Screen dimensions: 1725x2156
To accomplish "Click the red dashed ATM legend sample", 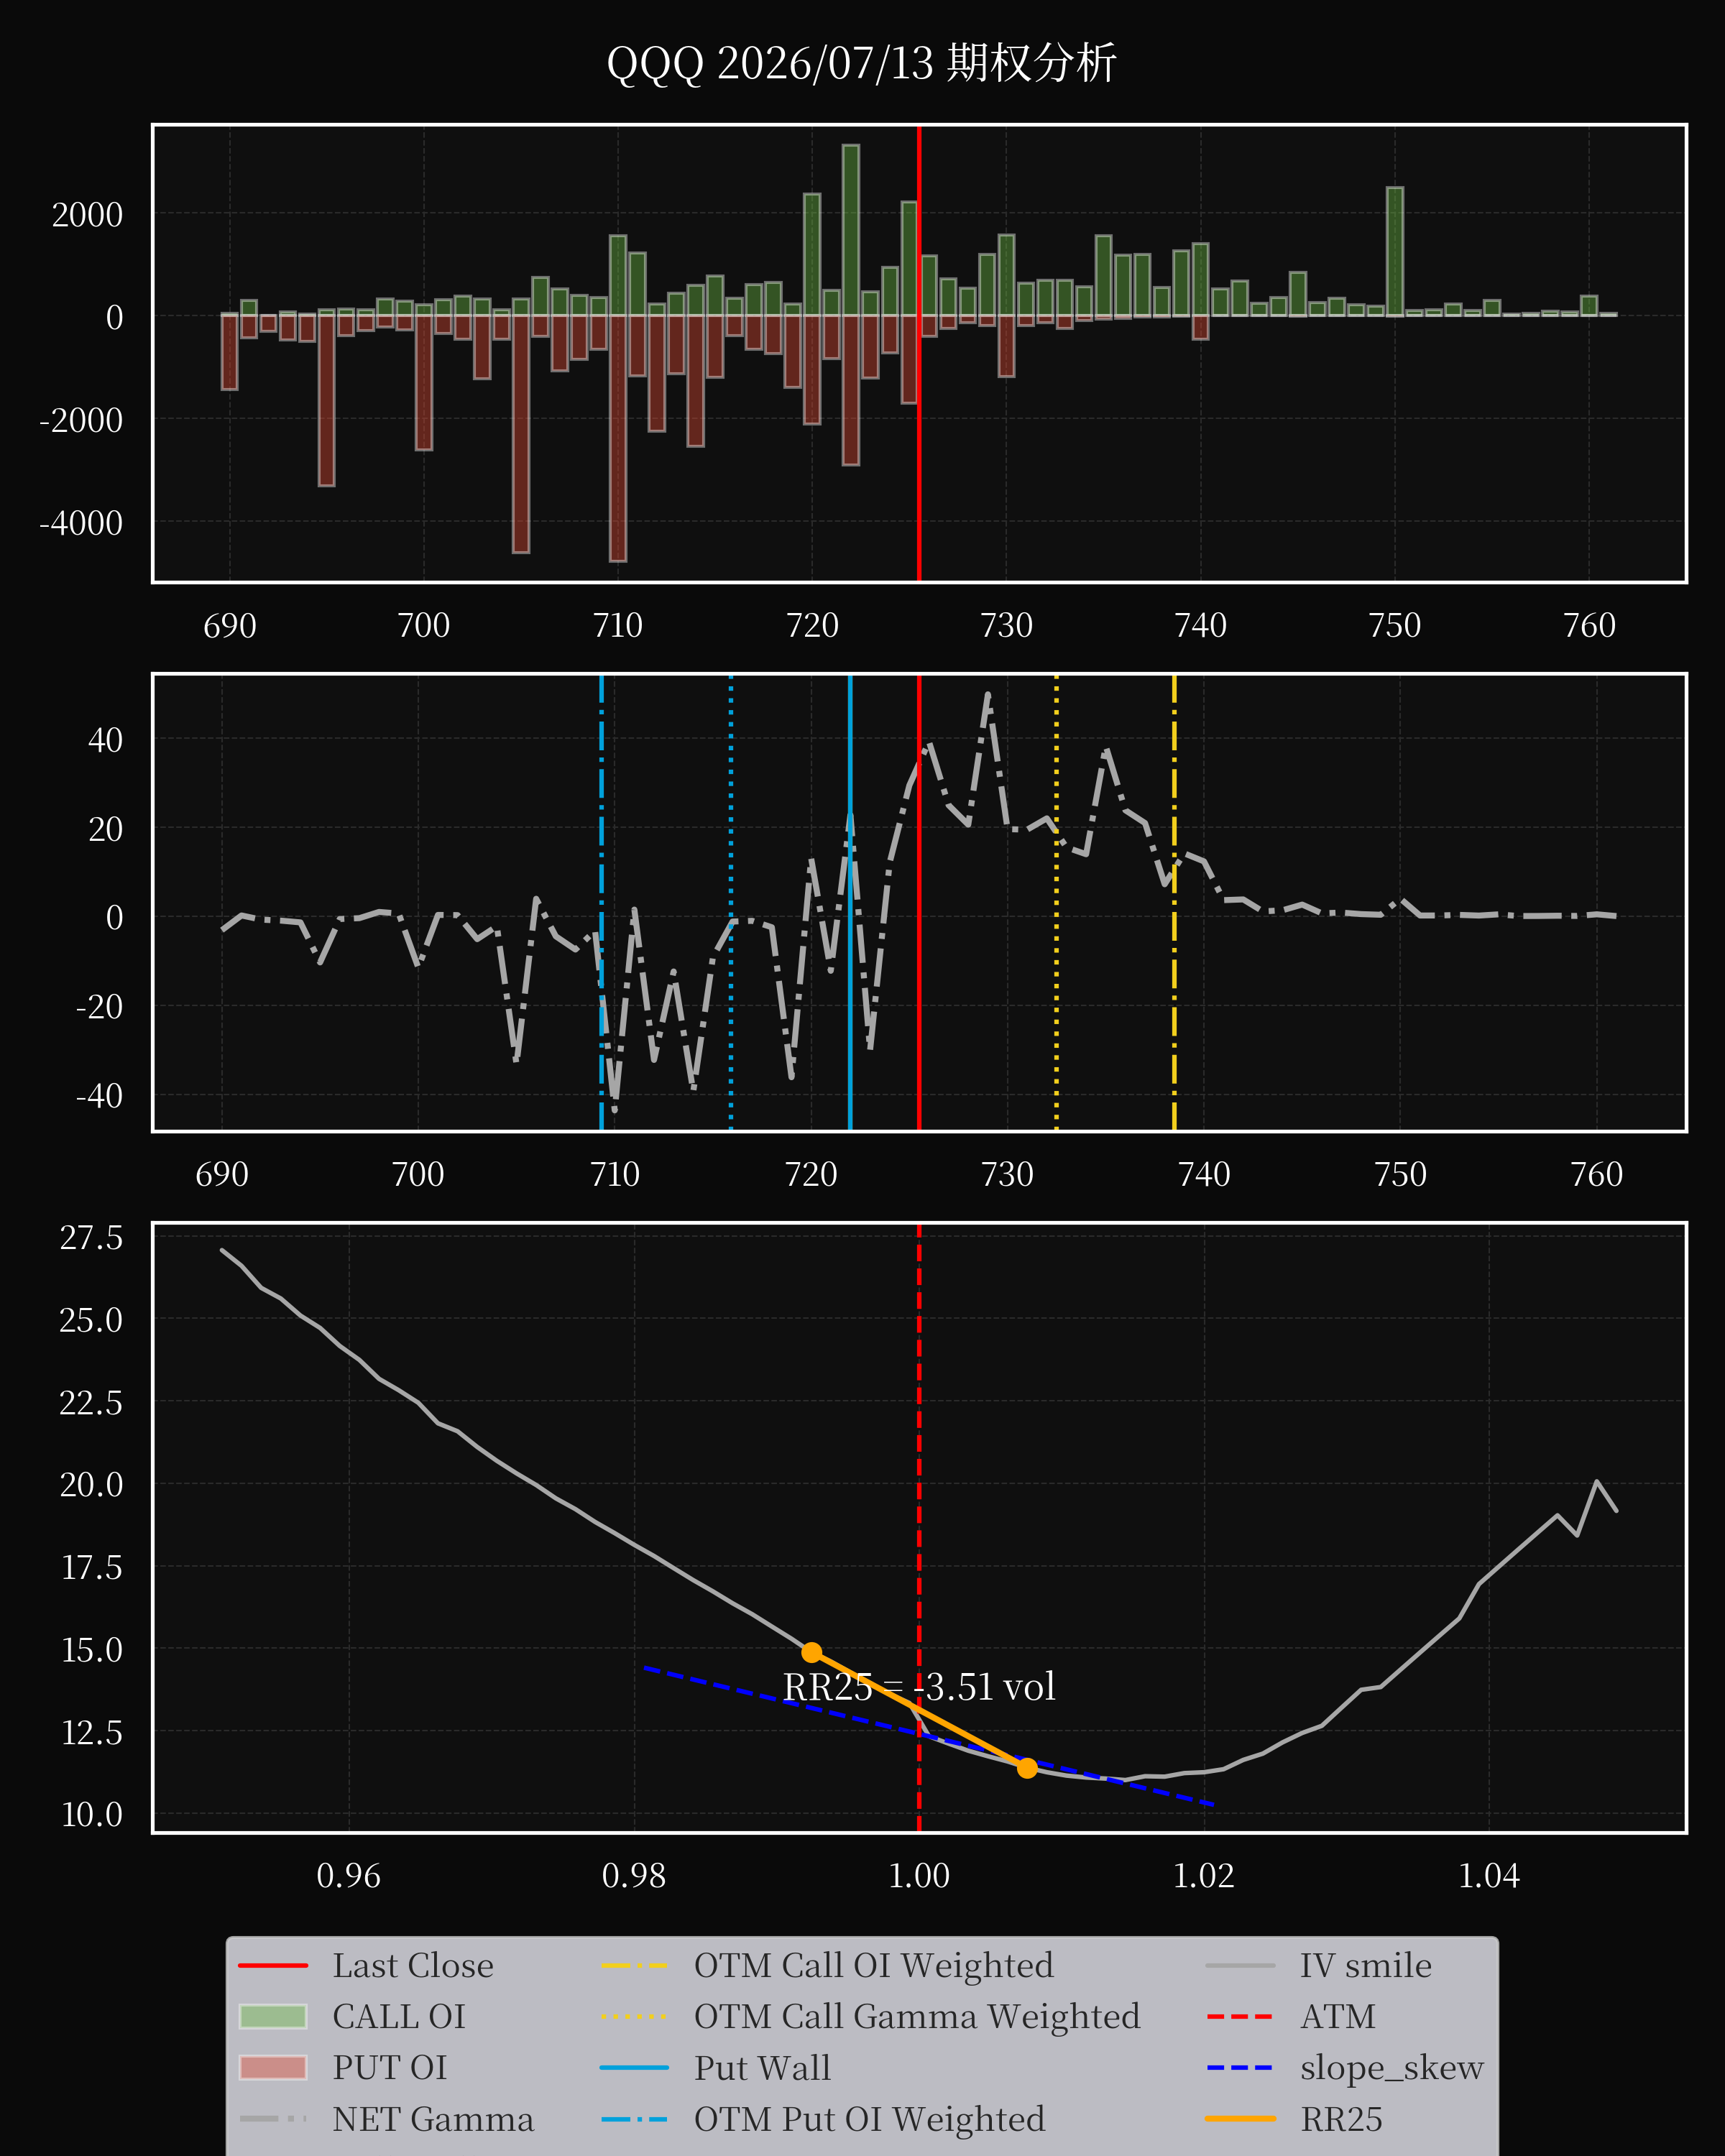I will point(1240,2016).
